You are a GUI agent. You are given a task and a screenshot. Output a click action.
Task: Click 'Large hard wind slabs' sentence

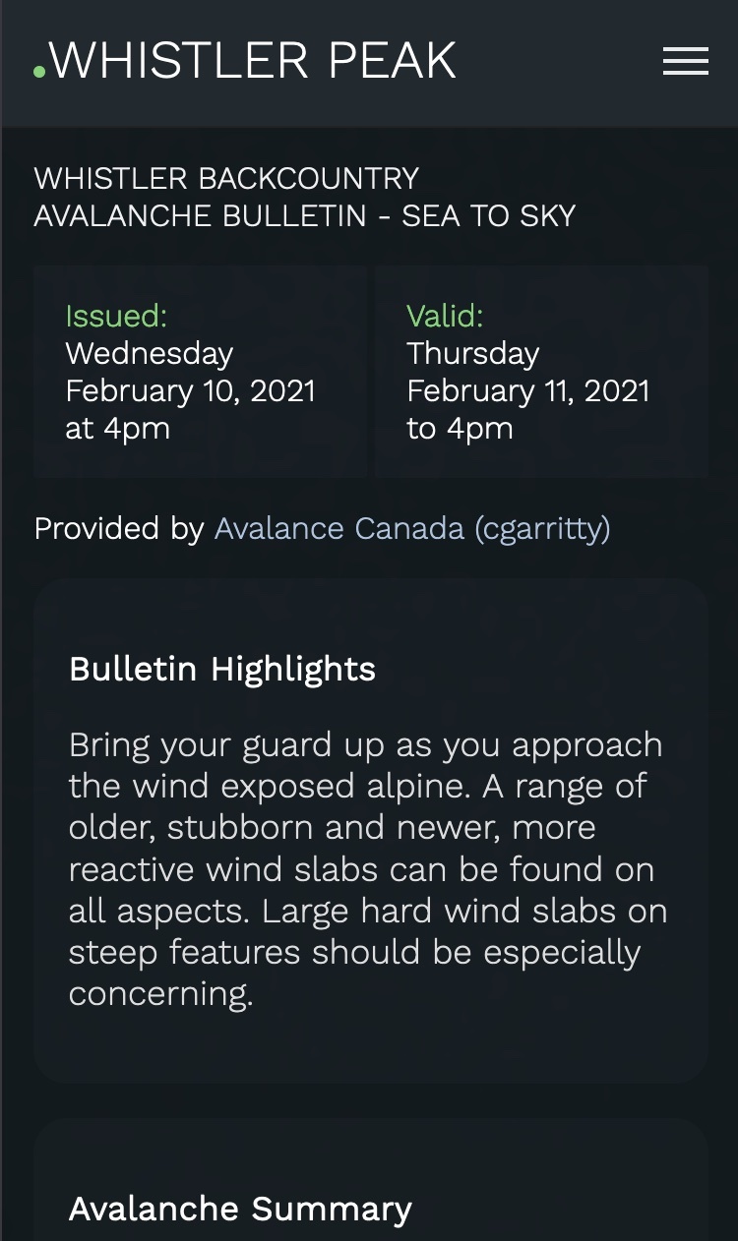368,952
